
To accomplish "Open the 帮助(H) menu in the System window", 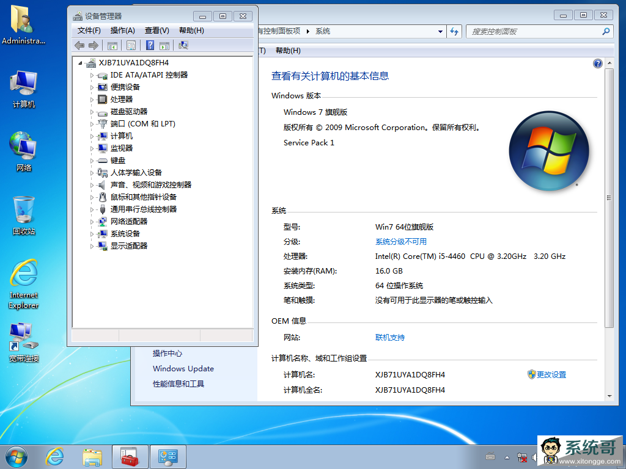I will pos(289,51).
